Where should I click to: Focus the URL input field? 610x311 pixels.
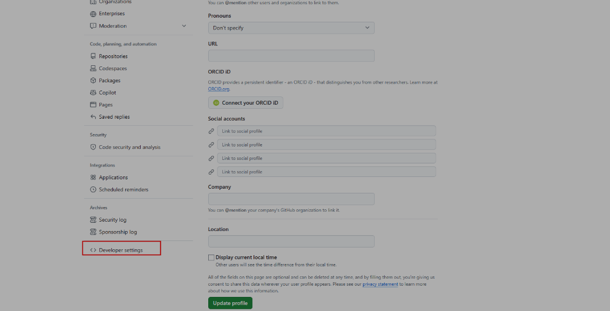[x=291, y=56]
